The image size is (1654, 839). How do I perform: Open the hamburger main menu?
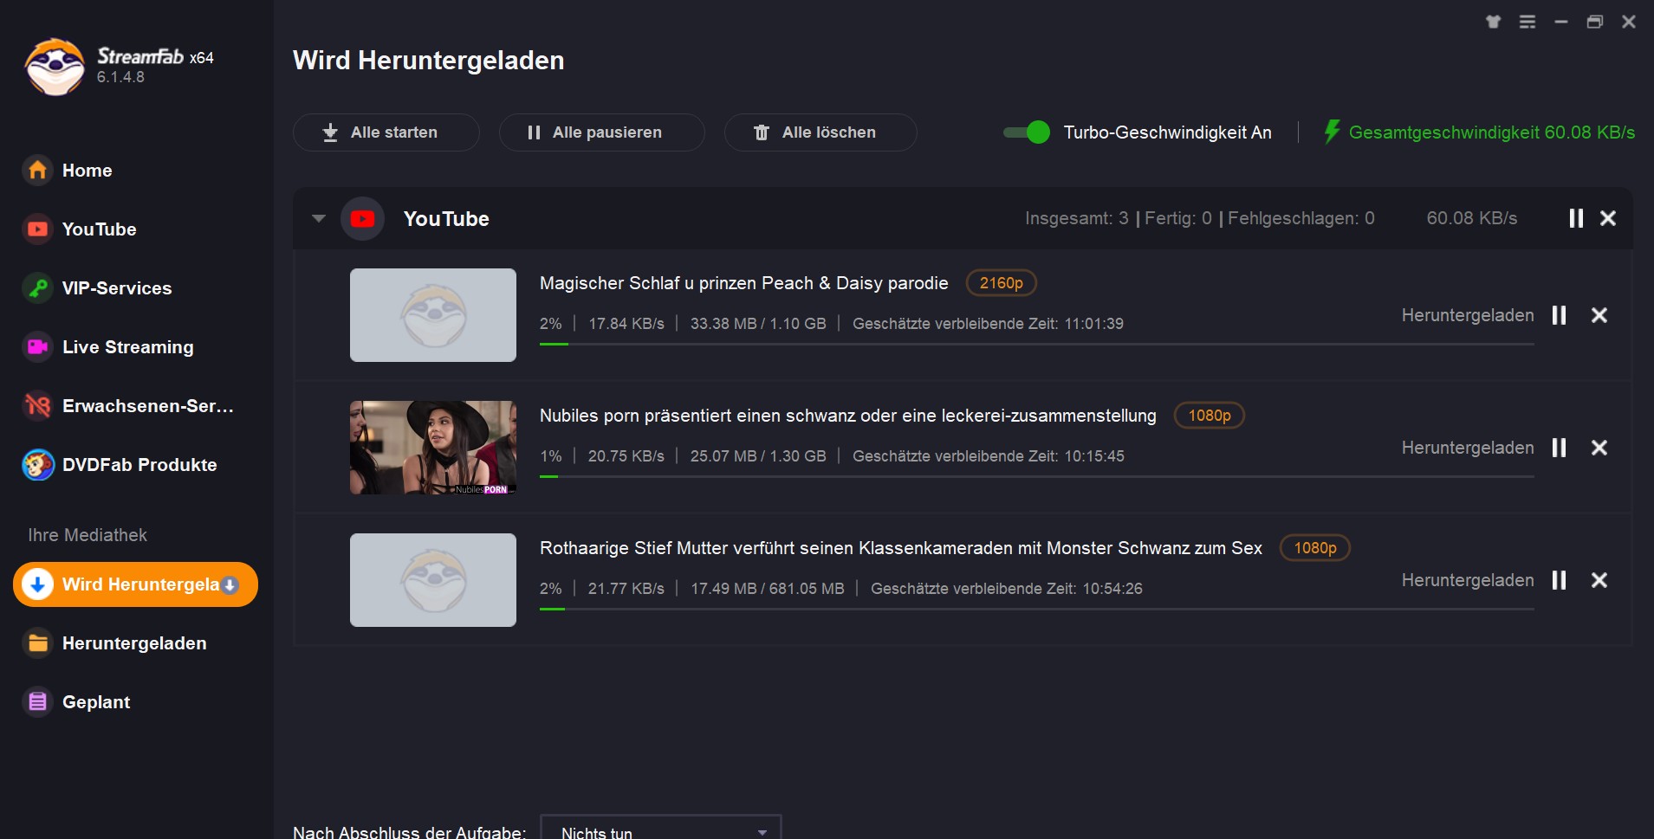coord(1528,22)
